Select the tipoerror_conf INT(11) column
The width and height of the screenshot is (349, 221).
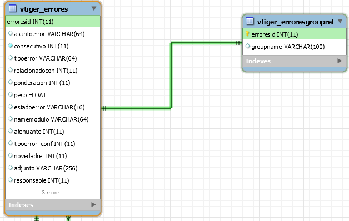(x=53, y=144)
